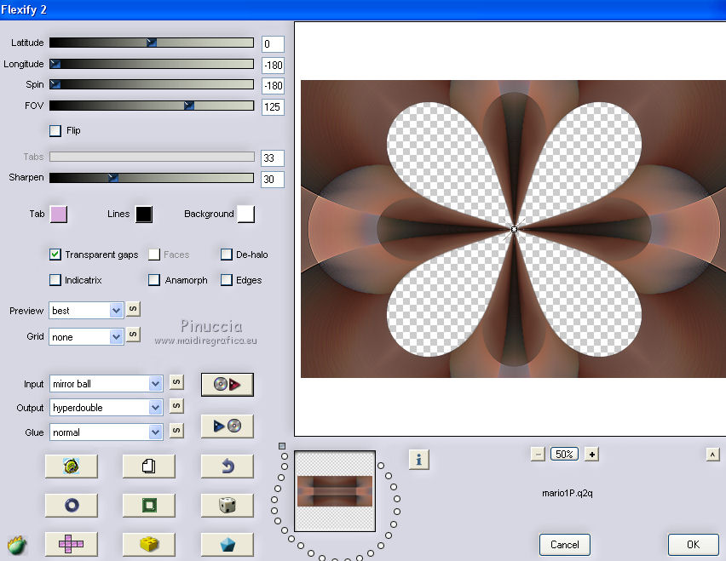Click the source image thumbnail
The height and width of the screenshot is (561, 726).
(x=335, y=491)
